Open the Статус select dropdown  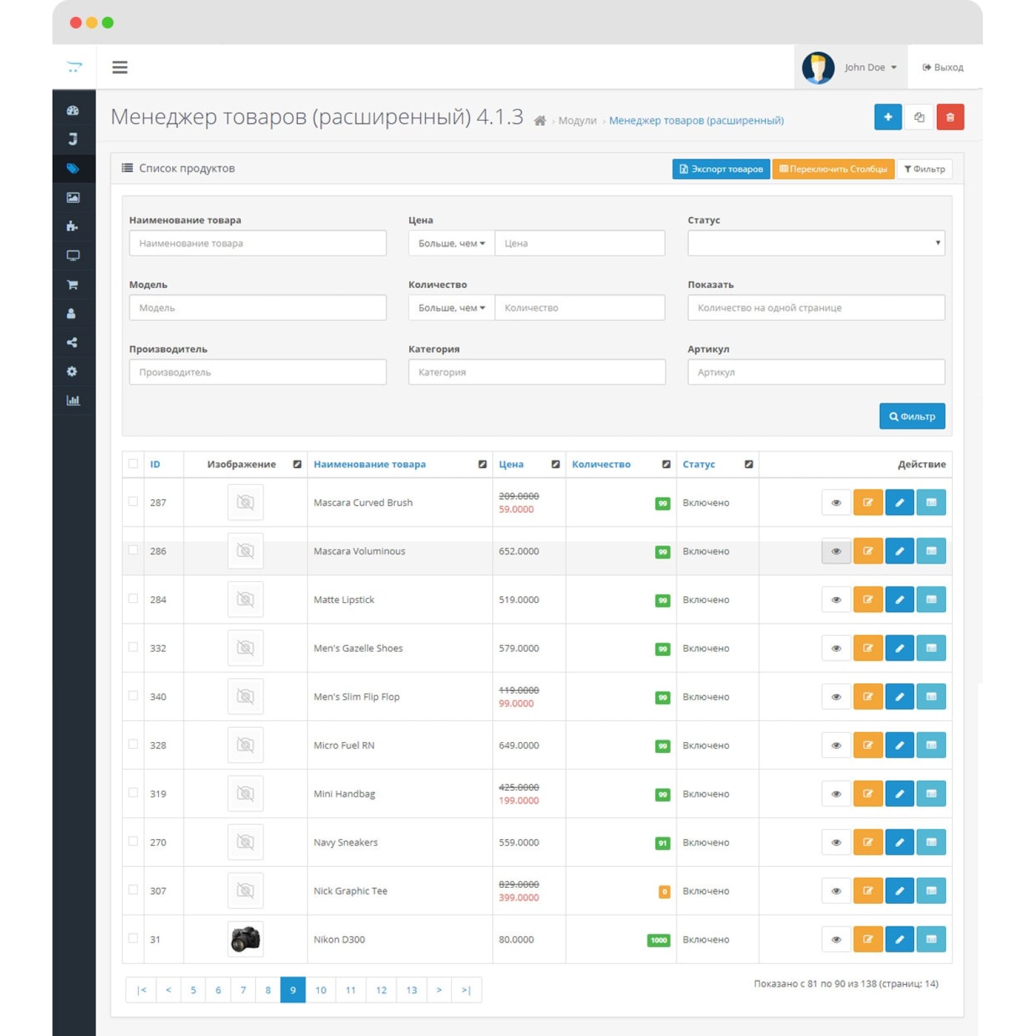tap(816, 243)
